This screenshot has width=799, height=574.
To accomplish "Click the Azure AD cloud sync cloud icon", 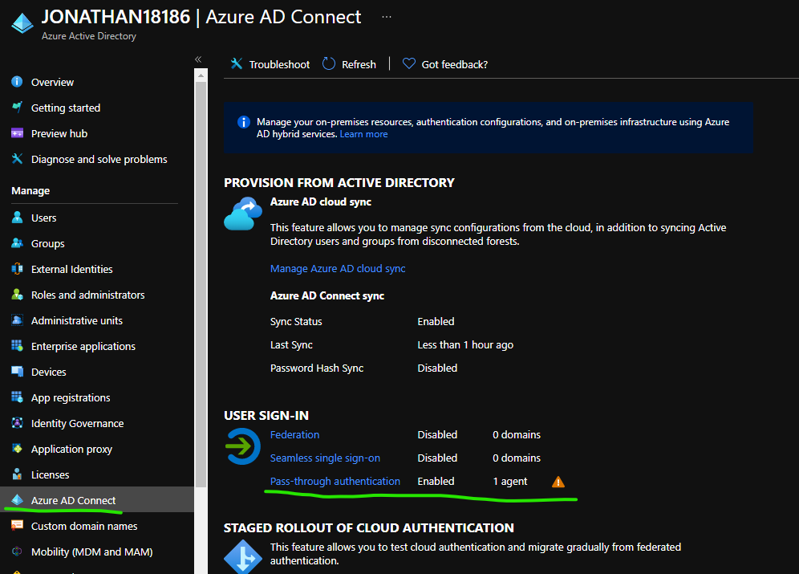I will click(242, 213).
